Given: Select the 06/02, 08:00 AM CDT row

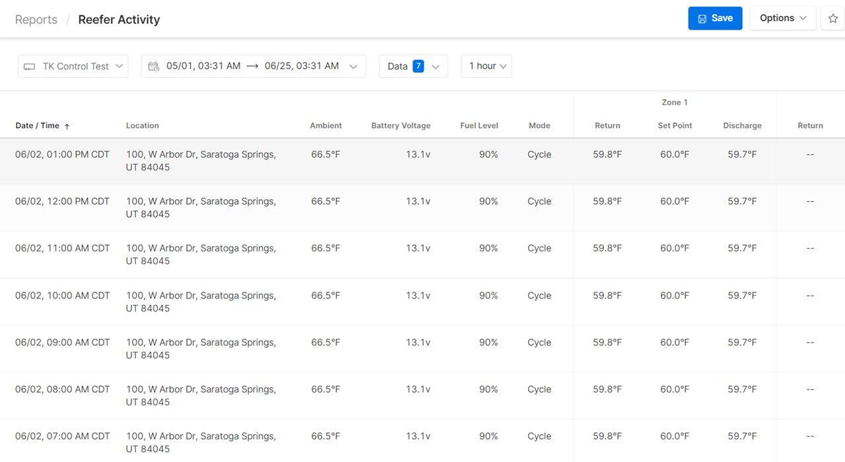Looking at the screenshot, I should [422, 395].
